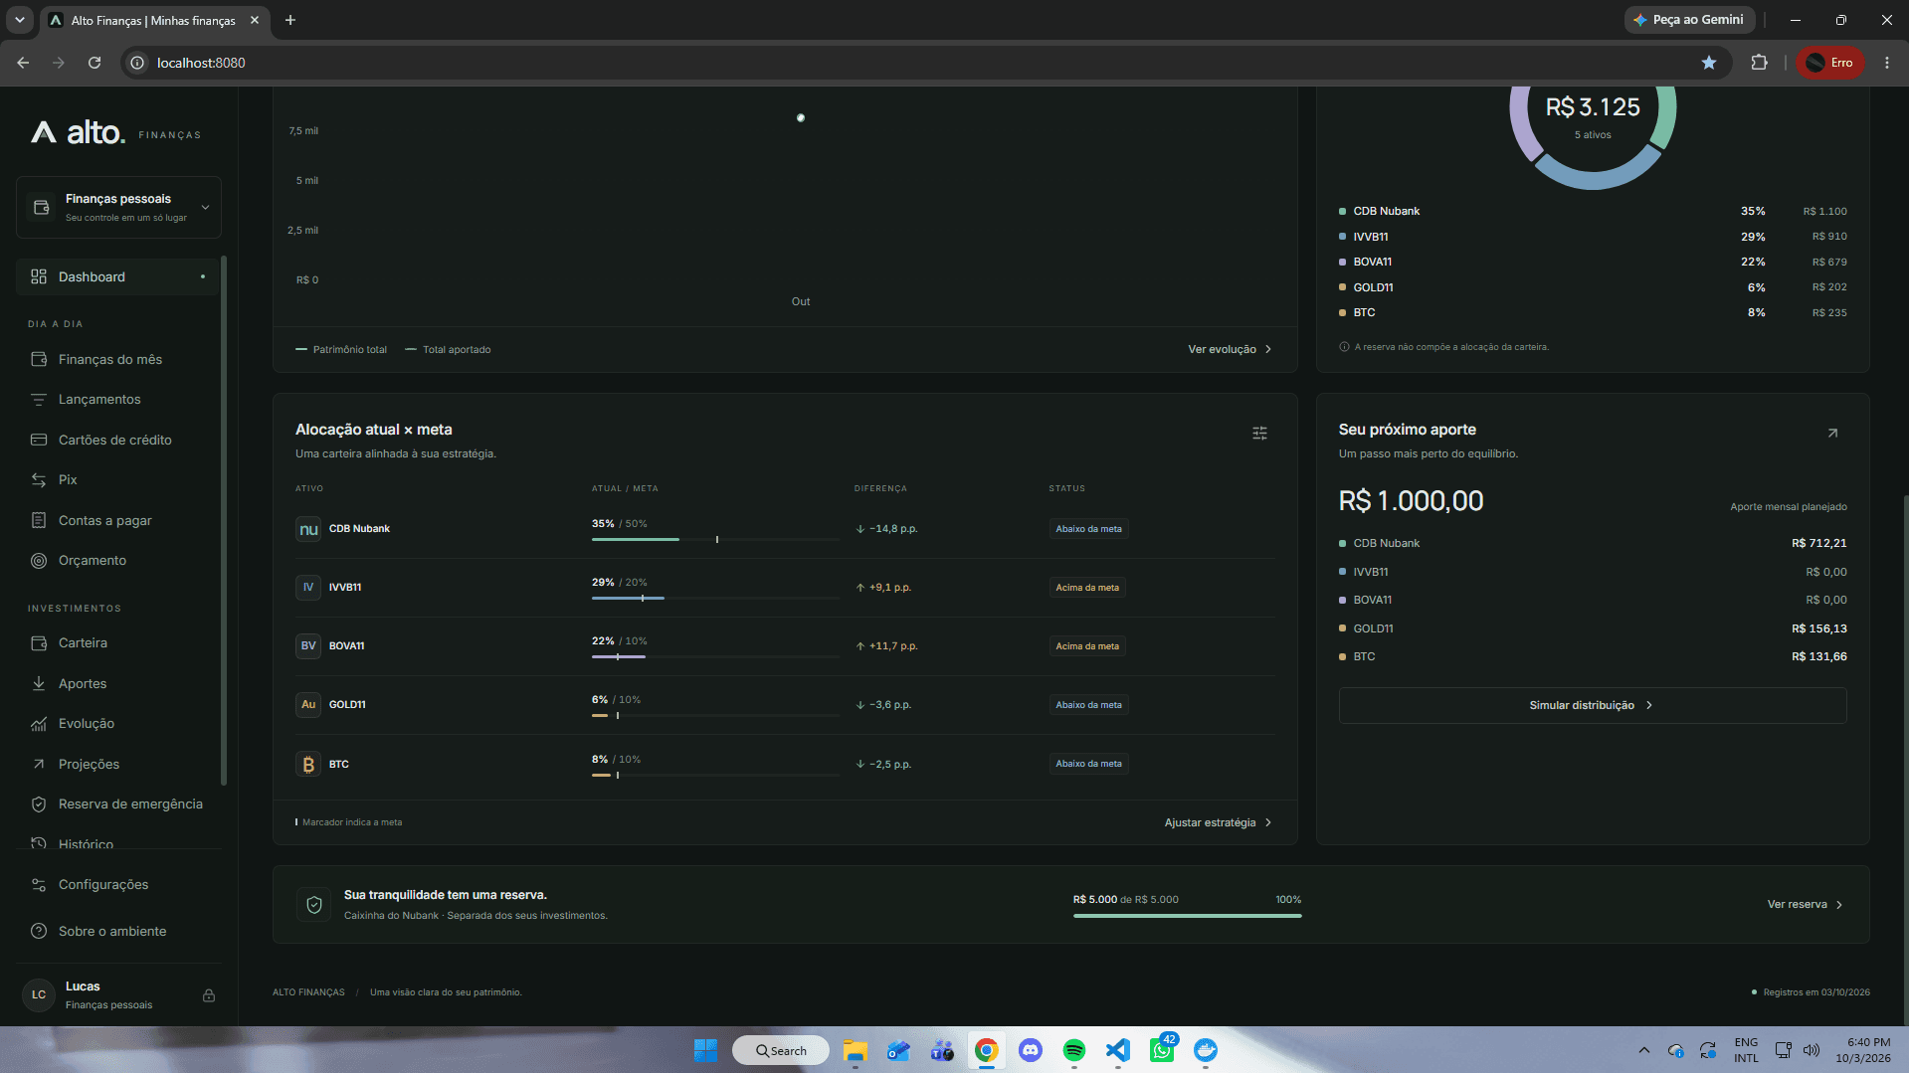Click the BTC bitcoin asset icon

pyautogui.click(x=308, y=764)
